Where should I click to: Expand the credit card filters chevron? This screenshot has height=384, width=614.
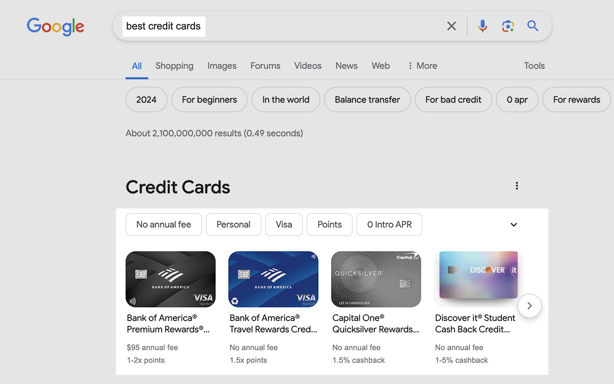click(514, 225)
